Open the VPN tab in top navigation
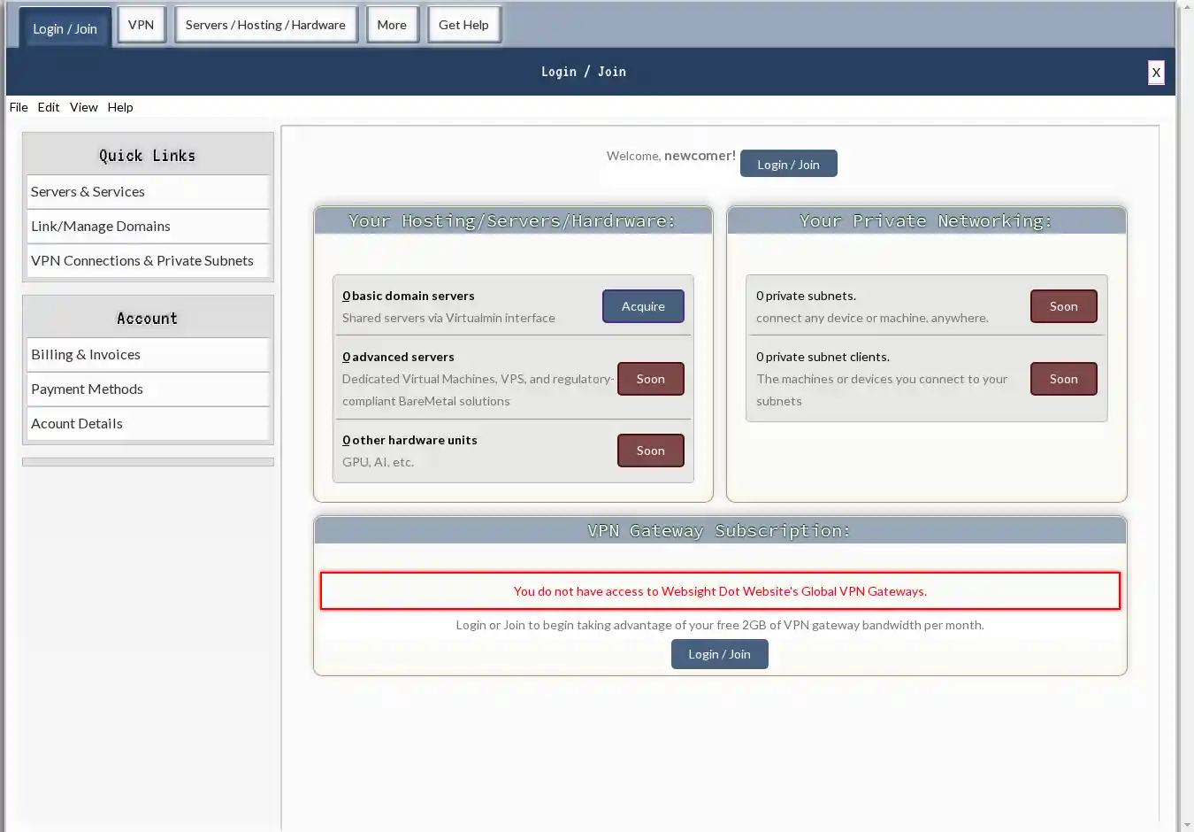Screen dimensions: 1194x832 click(142, 25)
